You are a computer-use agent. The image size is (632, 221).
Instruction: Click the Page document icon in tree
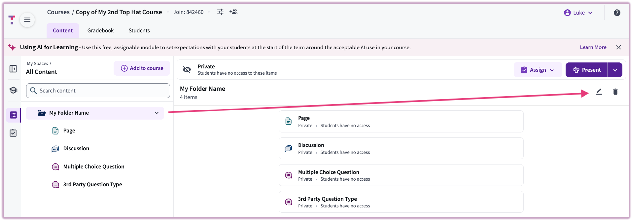pos(55,131)
